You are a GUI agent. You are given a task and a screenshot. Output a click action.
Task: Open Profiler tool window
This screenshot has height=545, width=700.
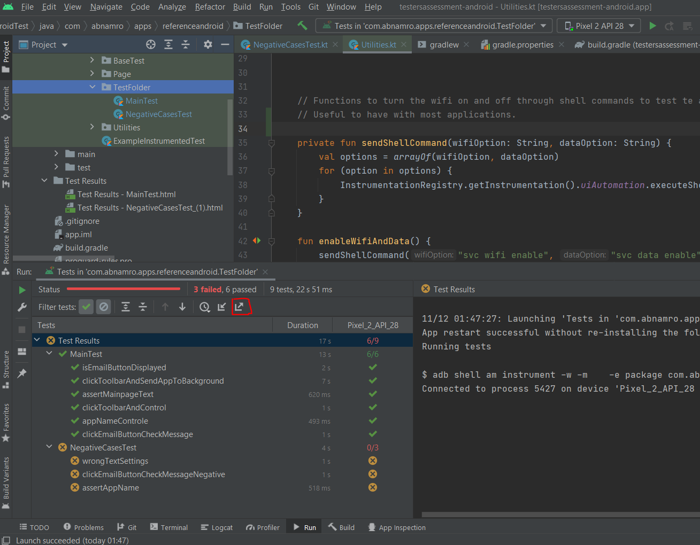263,527
